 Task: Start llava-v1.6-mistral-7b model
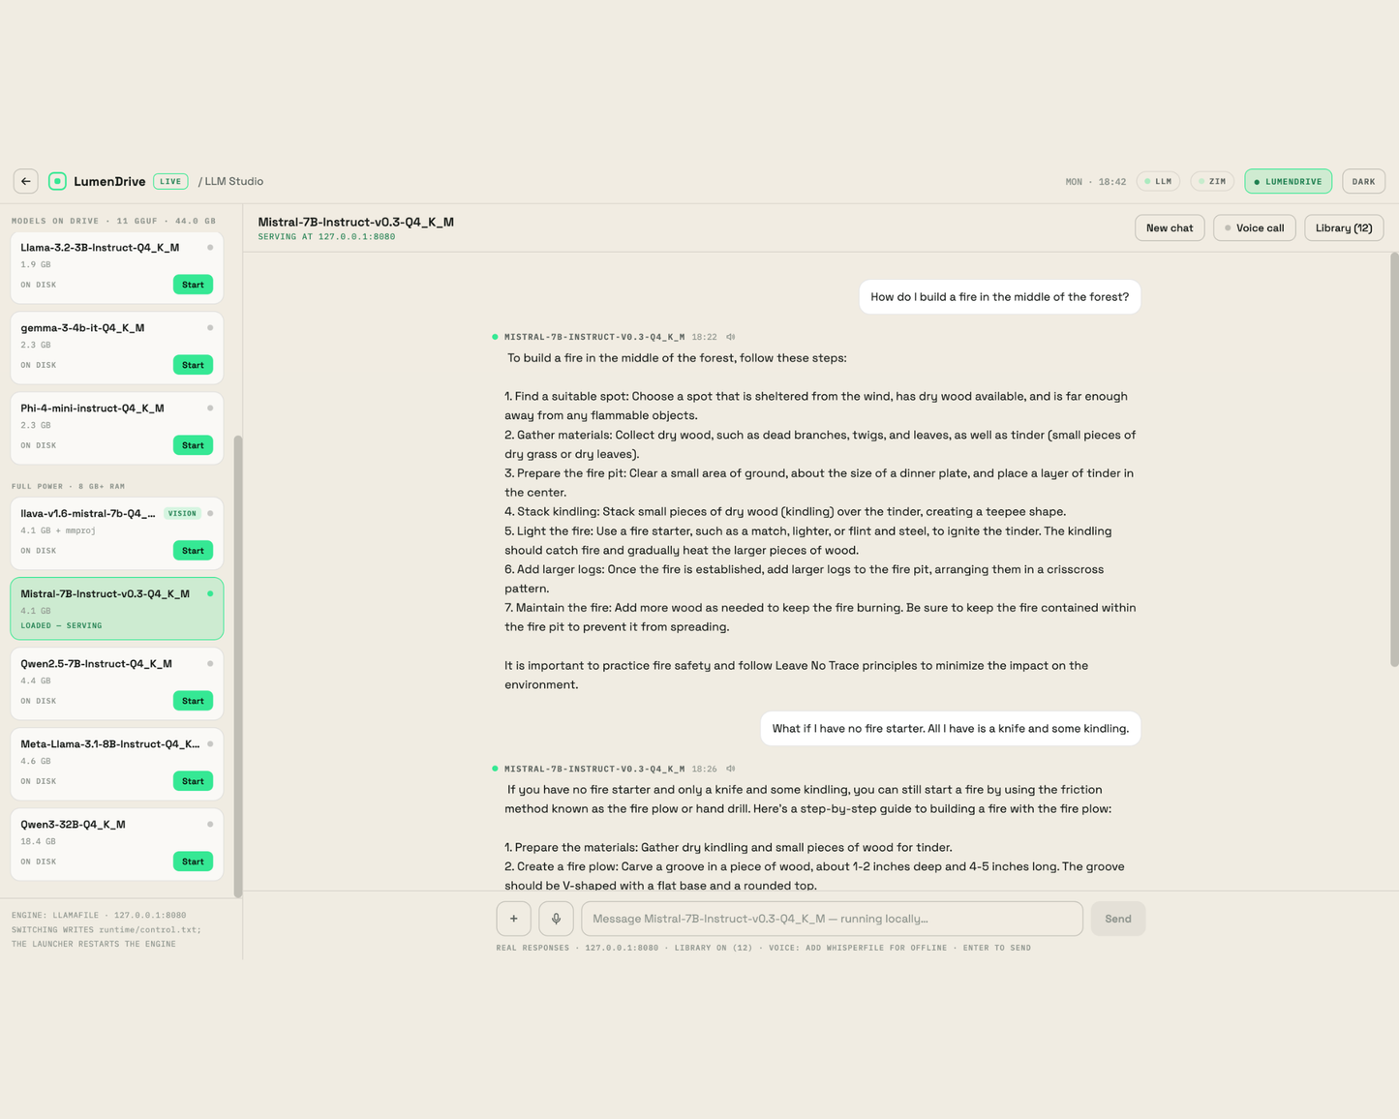pos(193,551)
